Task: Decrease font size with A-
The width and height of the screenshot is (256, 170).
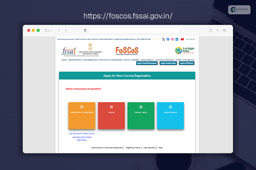Action: (x=194, y=39)
